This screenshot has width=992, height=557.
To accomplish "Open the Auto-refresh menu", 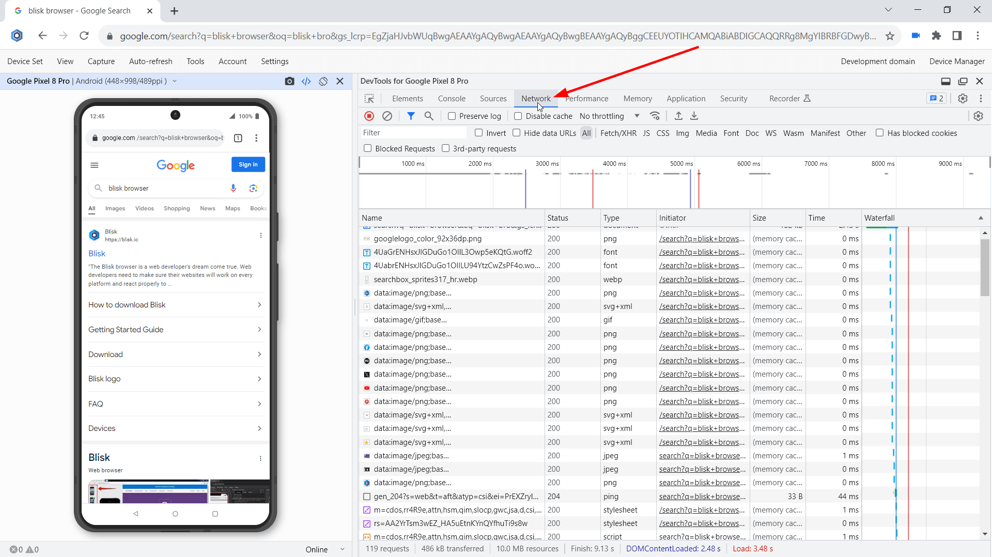I will tap(151, 61).
